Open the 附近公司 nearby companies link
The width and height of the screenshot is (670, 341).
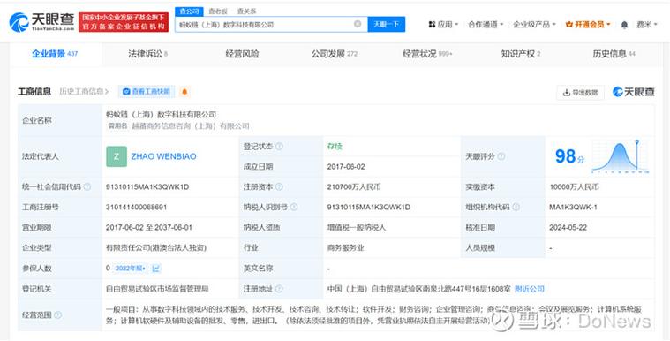[530, 289]
